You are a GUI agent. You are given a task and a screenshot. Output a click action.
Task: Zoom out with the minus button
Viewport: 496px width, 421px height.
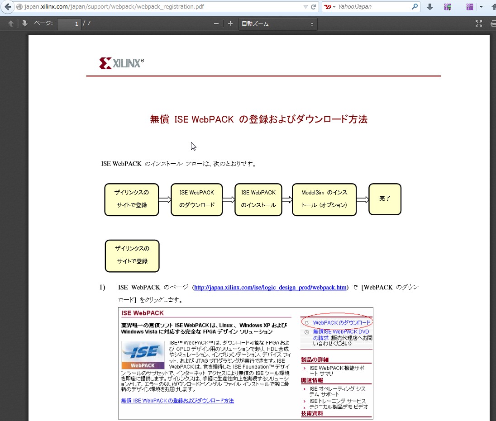pos(216,24)
